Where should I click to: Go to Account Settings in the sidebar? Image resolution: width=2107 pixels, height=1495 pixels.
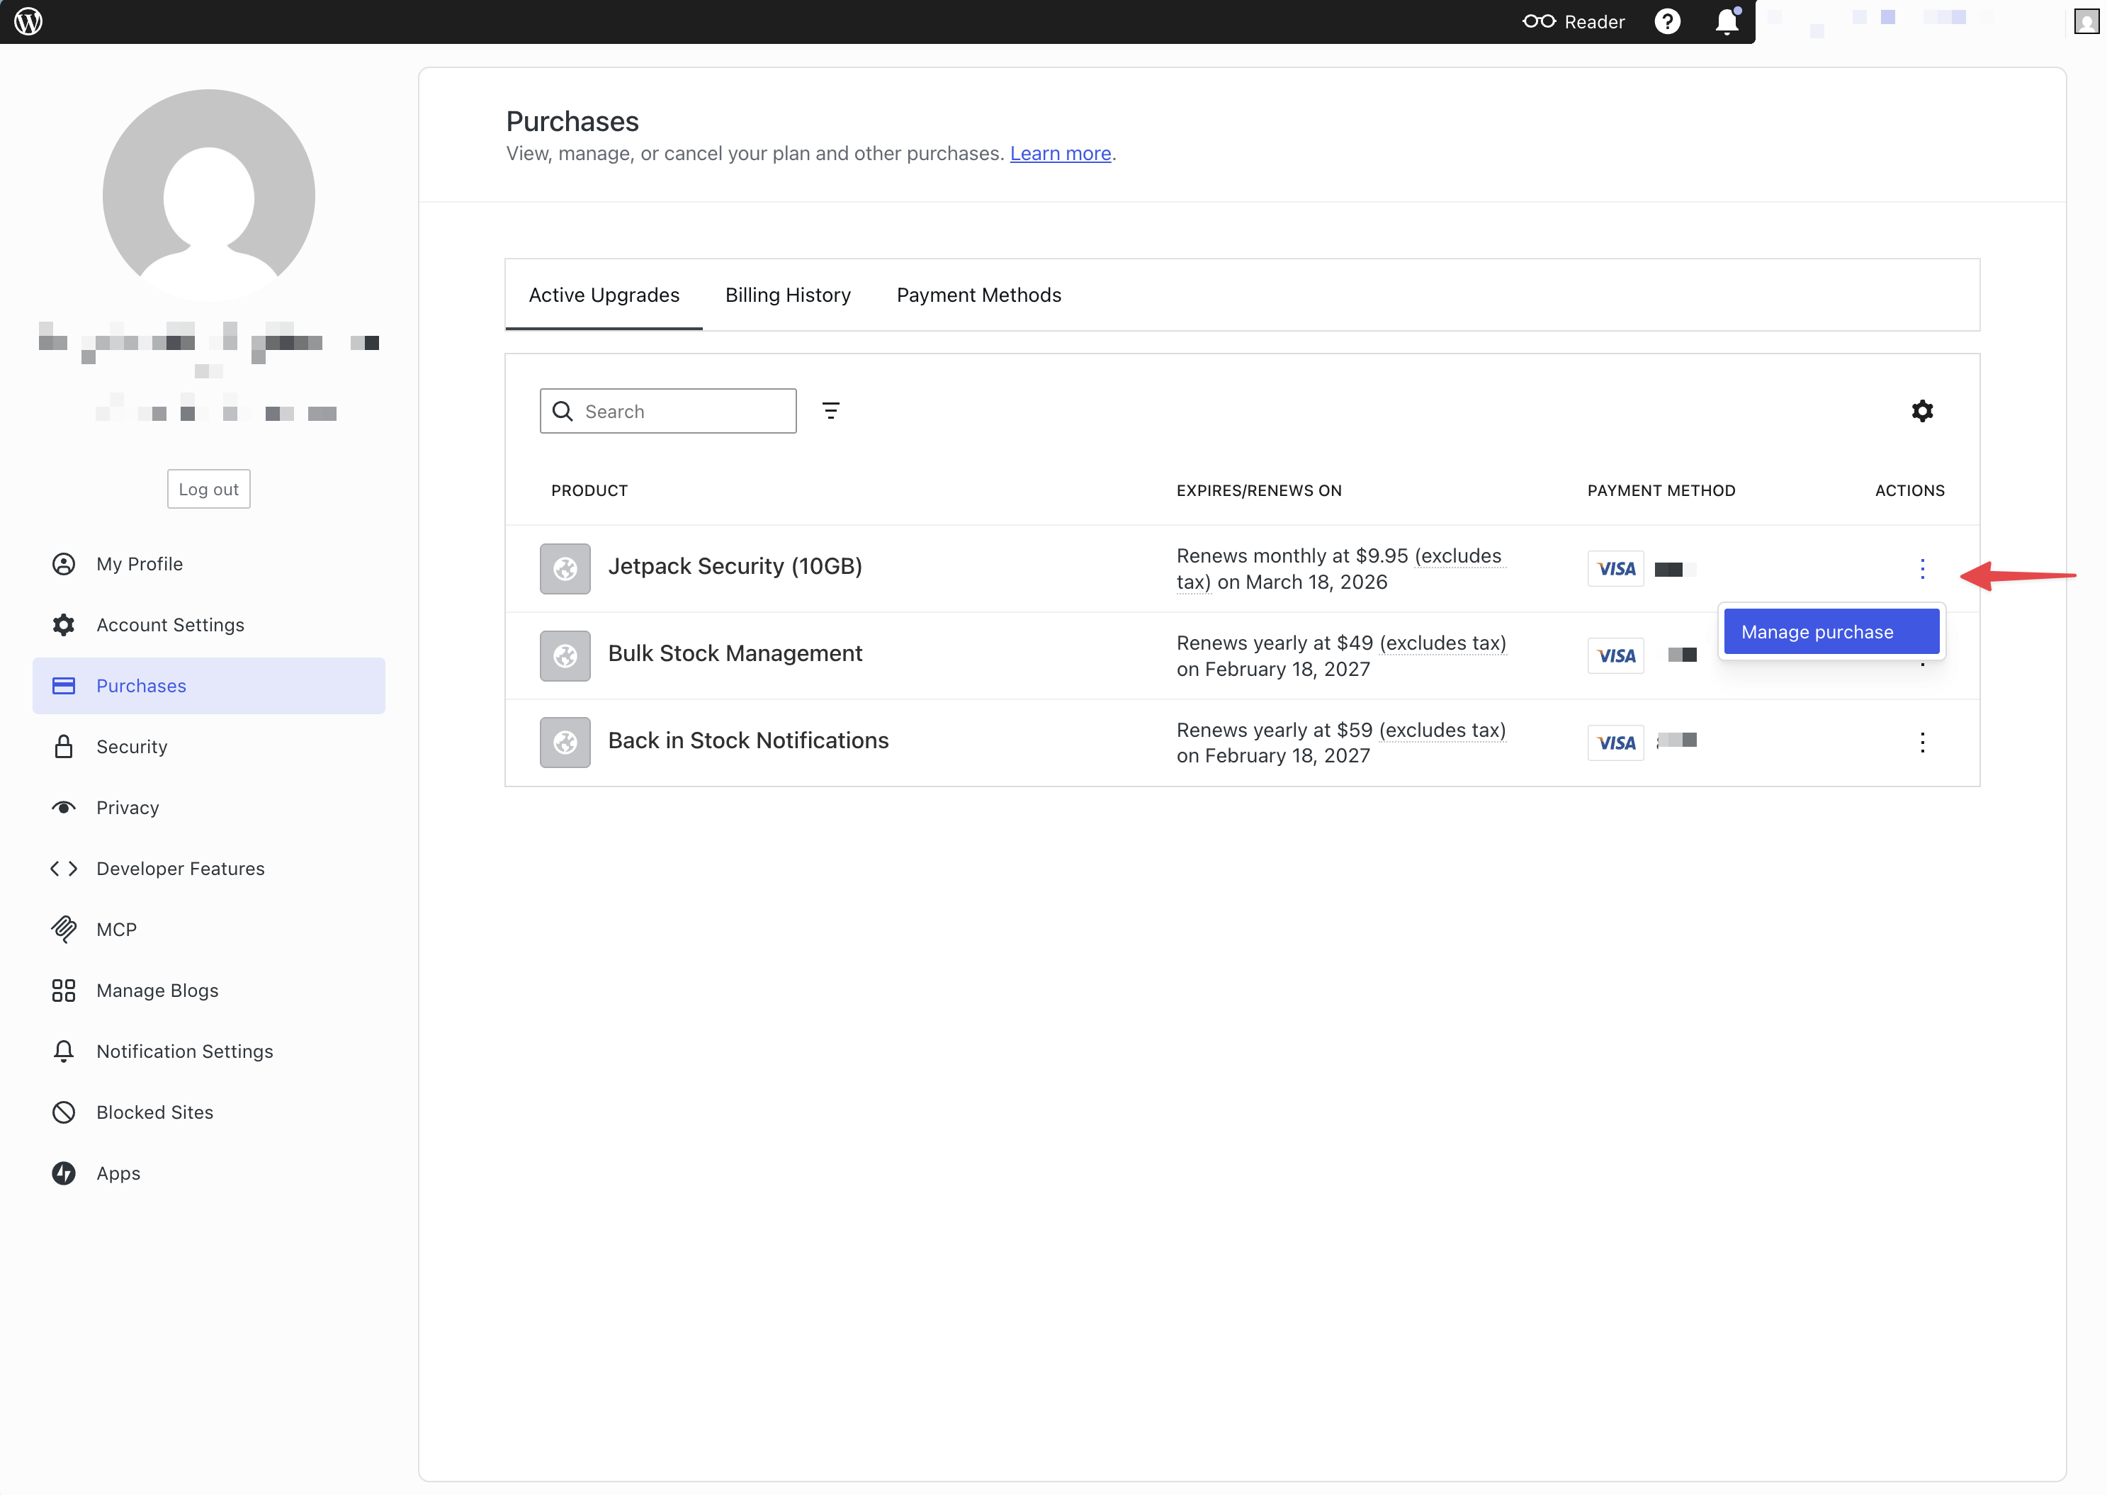[x=170, y=625]
